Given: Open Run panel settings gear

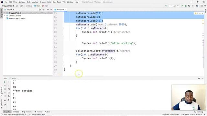Looking at the screenshot, I should tap(199, 78).
